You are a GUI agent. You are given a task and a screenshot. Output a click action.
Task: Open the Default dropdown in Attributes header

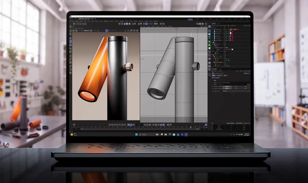point(247,73)
